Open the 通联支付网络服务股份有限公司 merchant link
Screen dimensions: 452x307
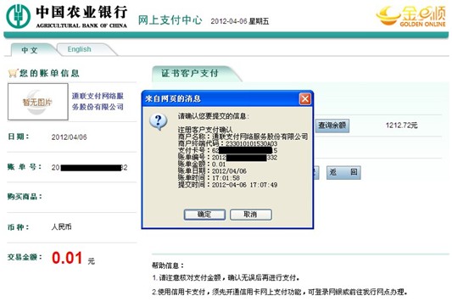pos(98,101)
